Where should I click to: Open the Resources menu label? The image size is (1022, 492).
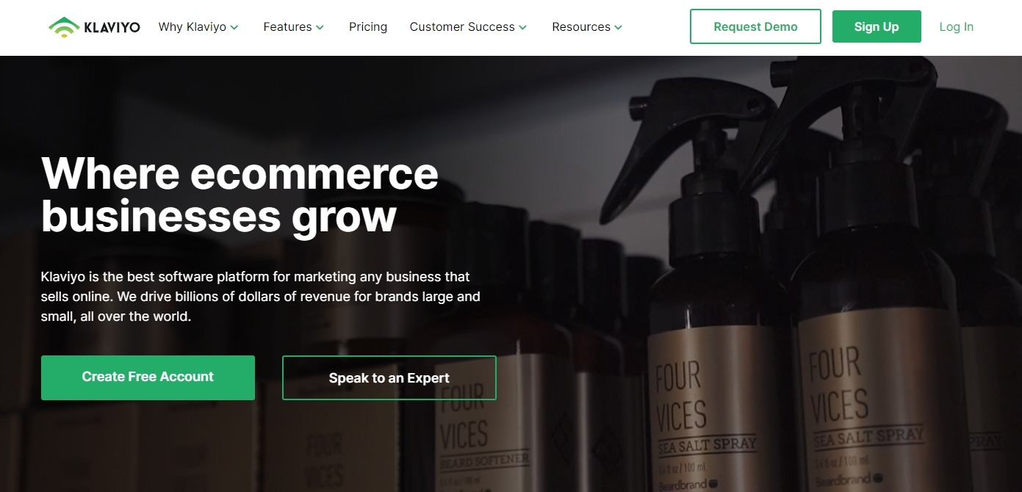point(581,27)
